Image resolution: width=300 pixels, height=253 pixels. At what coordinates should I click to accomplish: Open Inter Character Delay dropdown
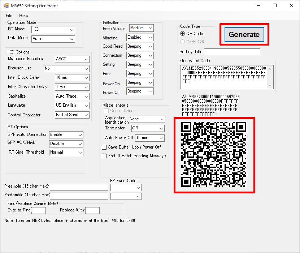72,87
